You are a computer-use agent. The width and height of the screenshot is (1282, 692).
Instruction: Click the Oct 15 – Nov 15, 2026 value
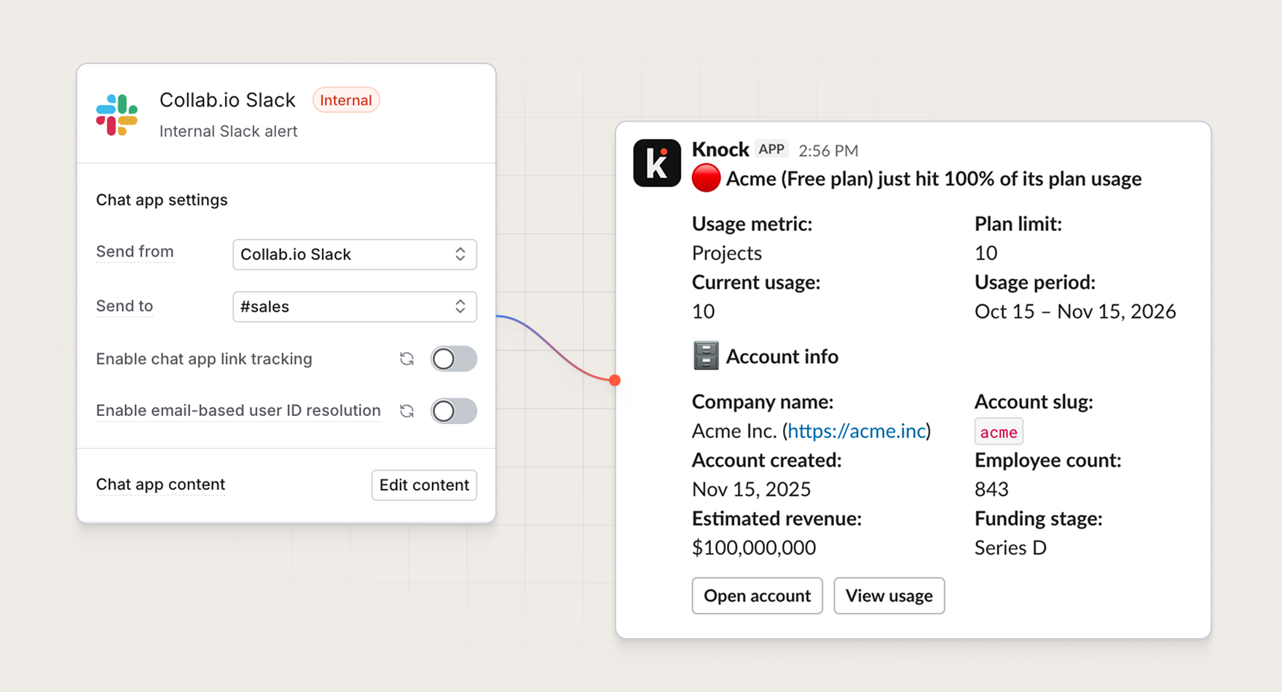(1075, 312)
